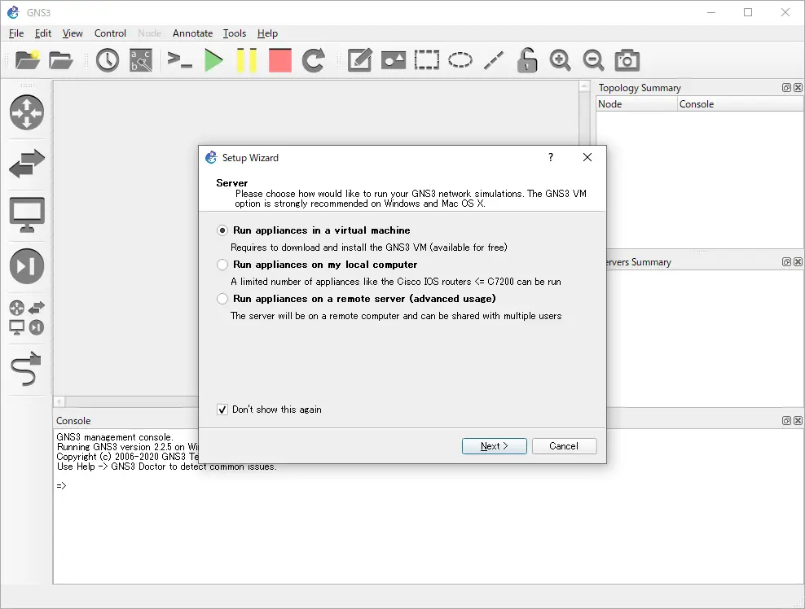Reload all nodes icon
Viewport: 805px width, 609px height.
(313, 60)
